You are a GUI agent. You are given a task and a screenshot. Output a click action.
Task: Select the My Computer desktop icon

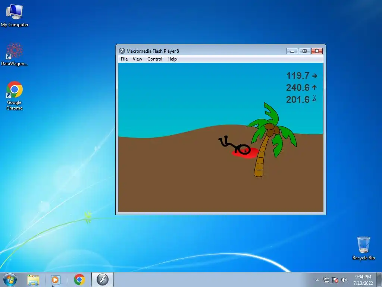(15, 15)
